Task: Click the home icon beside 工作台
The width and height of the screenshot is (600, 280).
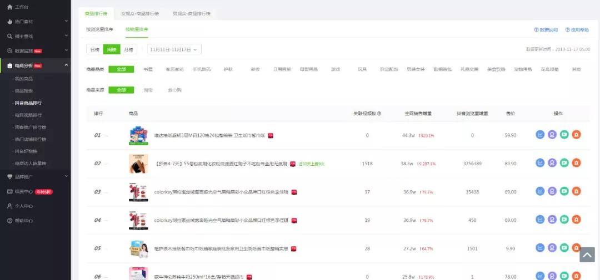Action: coord(10,7)
